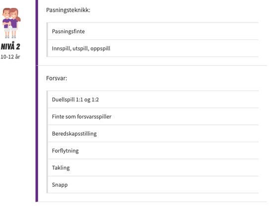The height and width of the screenshot is (207, 269).
Task: Click the Forsvar: section heading
Action: point(56,79)
